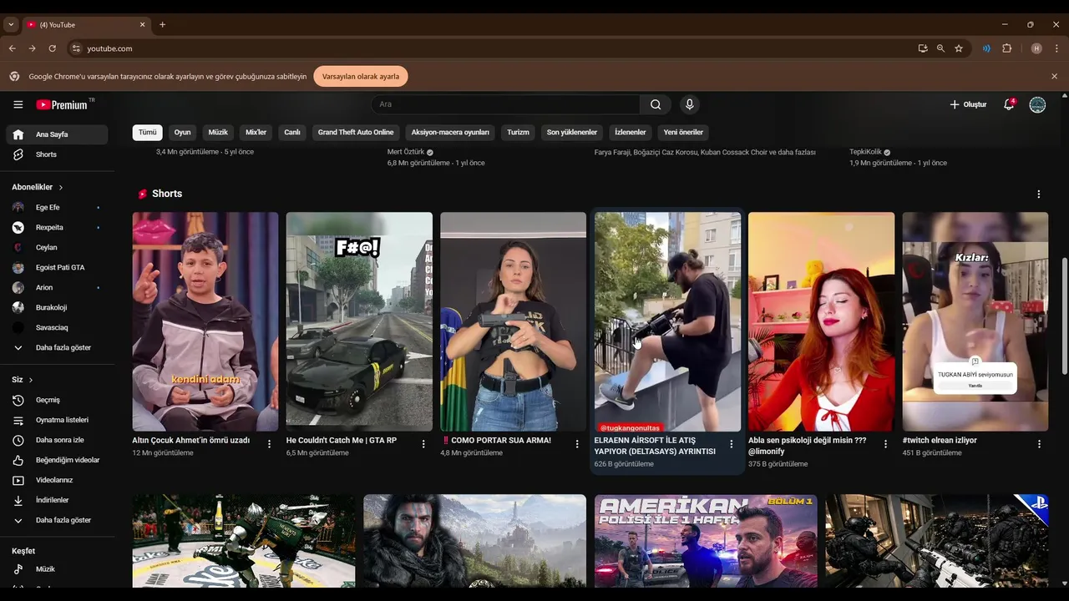Open Mert Öztürk channel link
This screenshot has height=601, width=1069.
pyautogui.click(x=406, y=152)
